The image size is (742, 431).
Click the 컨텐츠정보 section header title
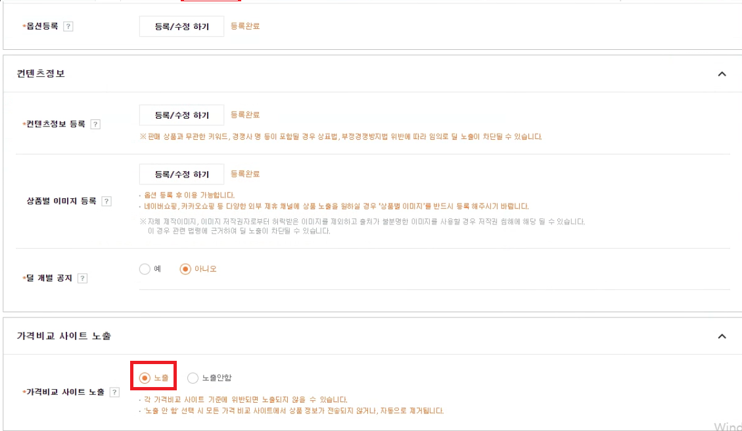tap(41, 73)
